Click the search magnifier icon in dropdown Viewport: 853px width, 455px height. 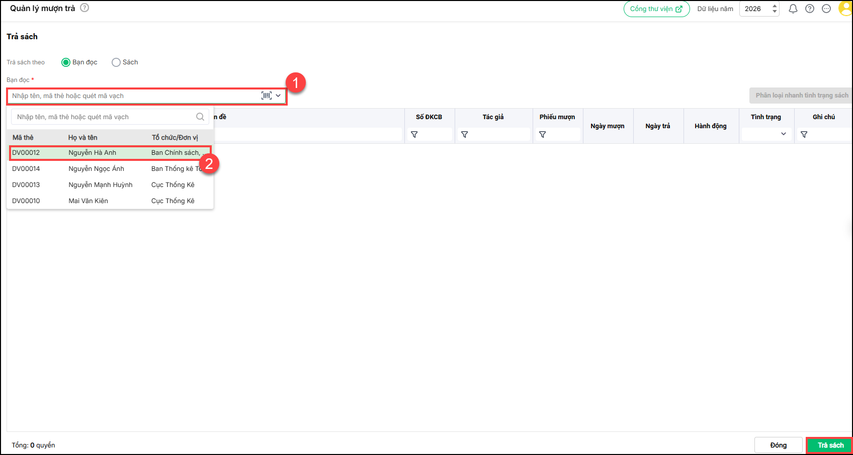click(x=200, y=117)
